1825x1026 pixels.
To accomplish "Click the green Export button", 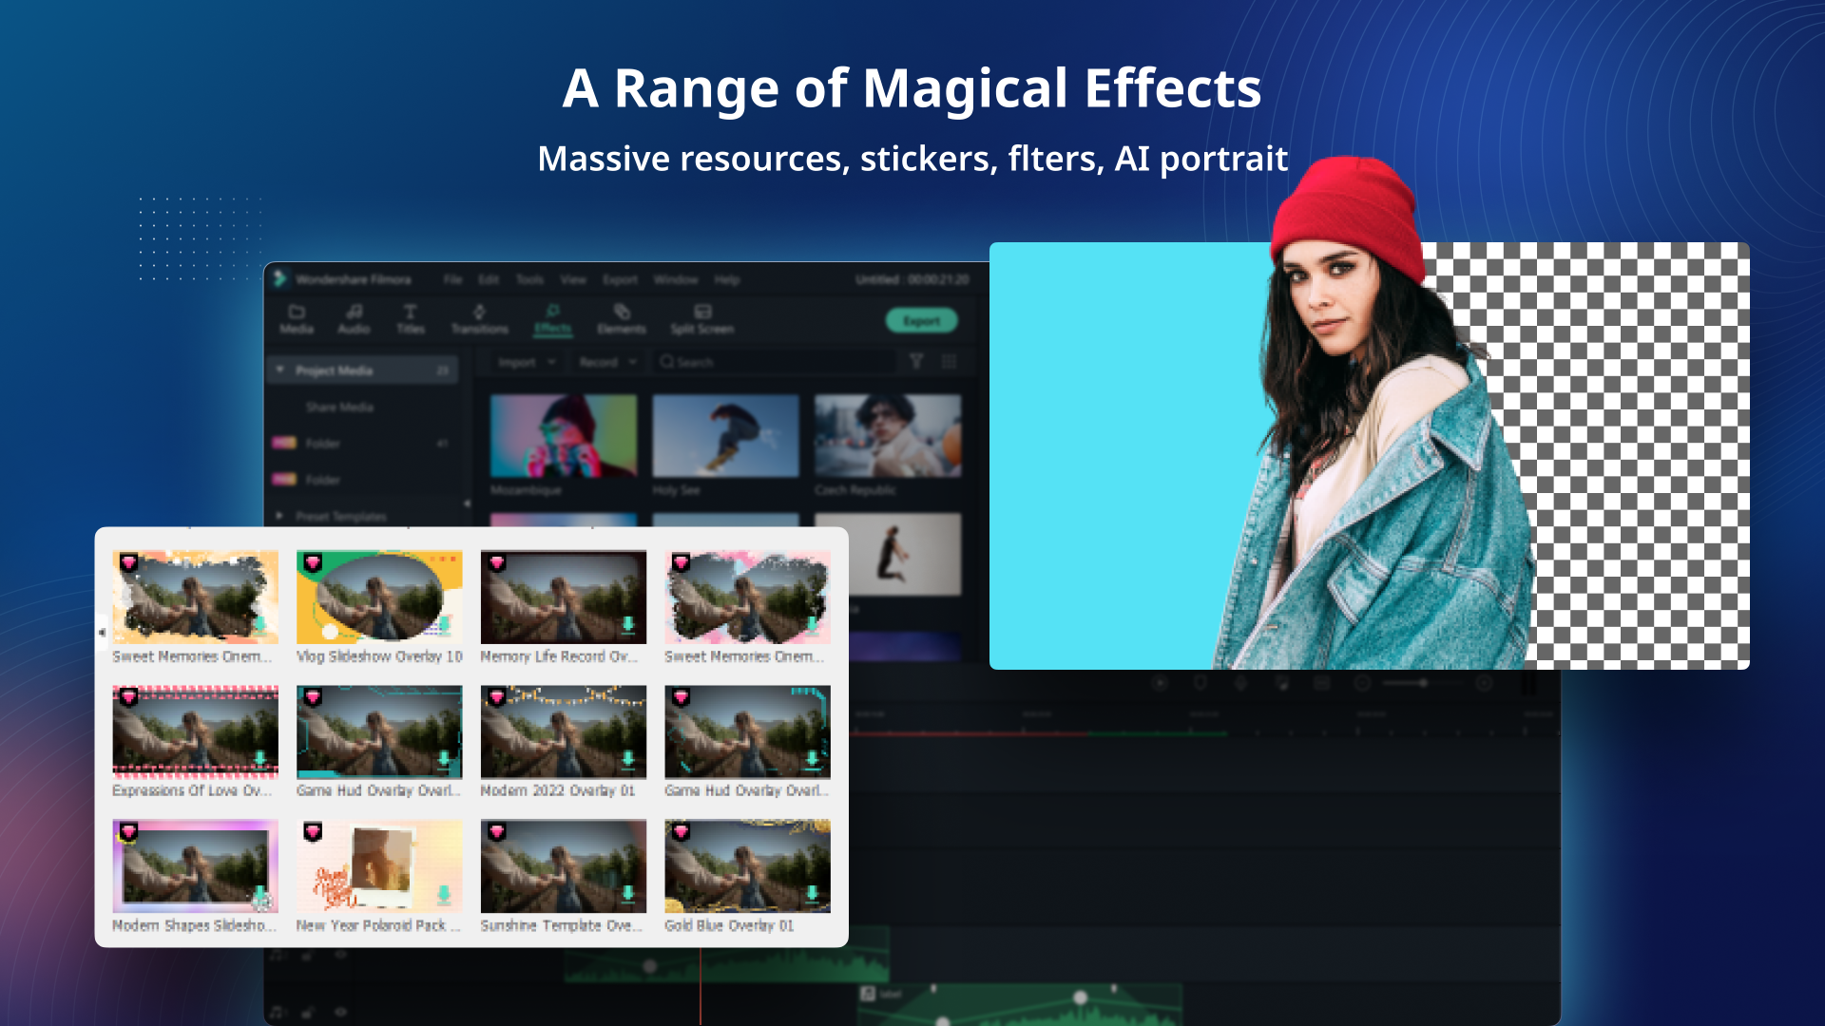I will coord(921,321).
